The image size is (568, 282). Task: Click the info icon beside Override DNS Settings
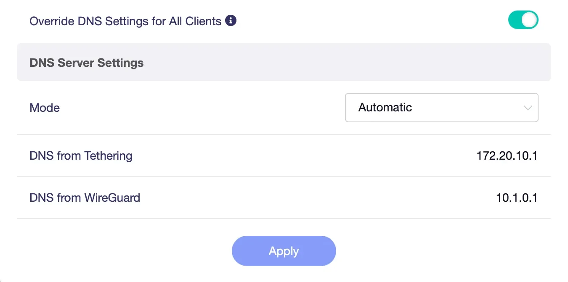pyautogui.click(x=231, y=20)
